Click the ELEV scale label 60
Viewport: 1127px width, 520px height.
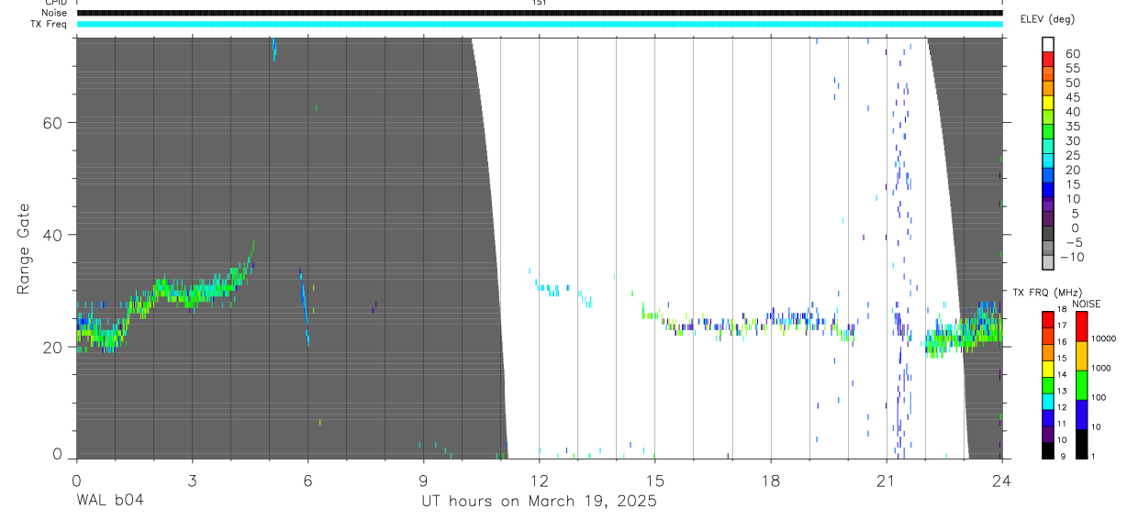(1072, 53)
